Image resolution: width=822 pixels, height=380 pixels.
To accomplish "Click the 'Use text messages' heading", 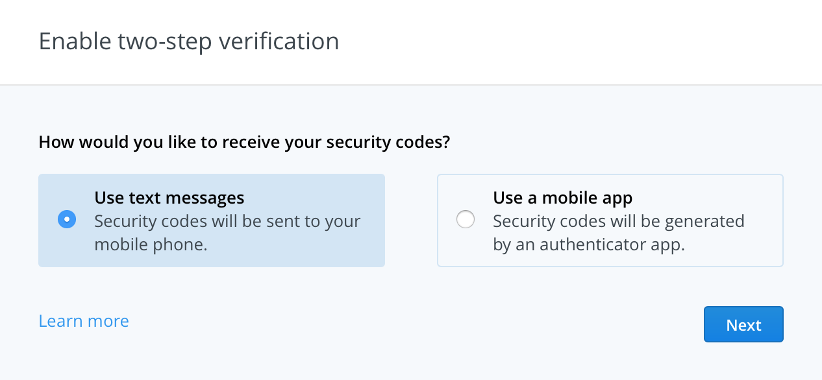I will click(169, 198).
